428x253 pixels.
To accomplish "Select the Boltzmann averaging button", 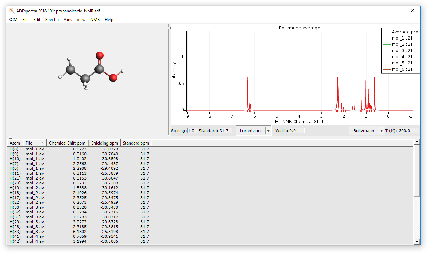I will click(364, 131).
